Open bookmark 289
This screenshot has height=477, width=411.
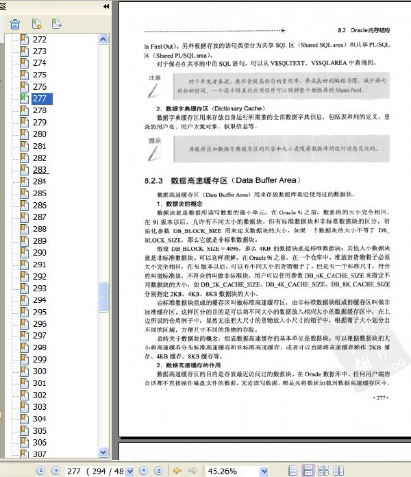[40, 241]
